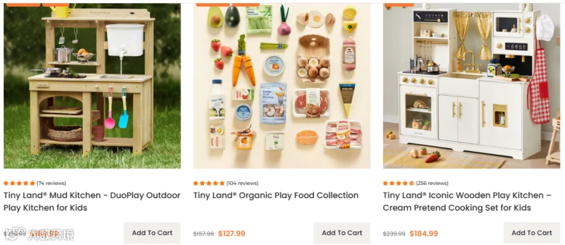View the 74 reviews for Mud Kitchen
Image resolution: width=565 pixels, height=245 pixels.
click(51, 183)
